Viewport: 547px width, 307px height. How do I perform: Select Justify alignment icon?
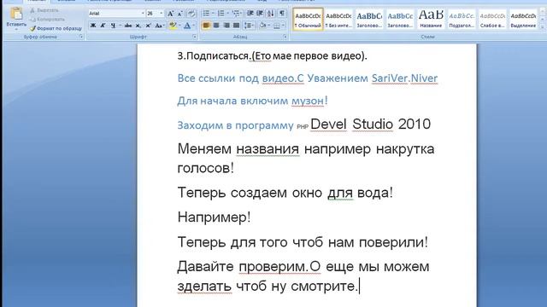coord(236,26)
